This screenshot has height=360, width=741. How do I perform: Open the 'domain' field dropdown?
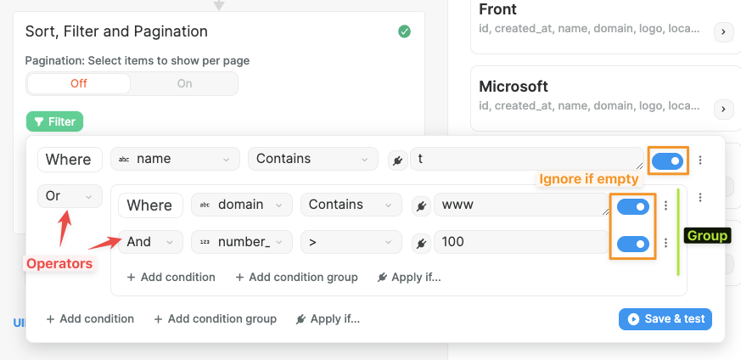pyautogui.click(x=242, y=205)
